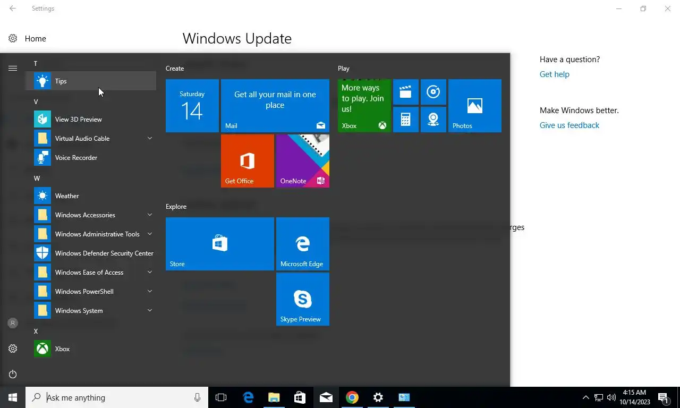The width and height of the screenshot is (680, 408).
Task: Open Task View on taskbar
Action: [221, 397]
